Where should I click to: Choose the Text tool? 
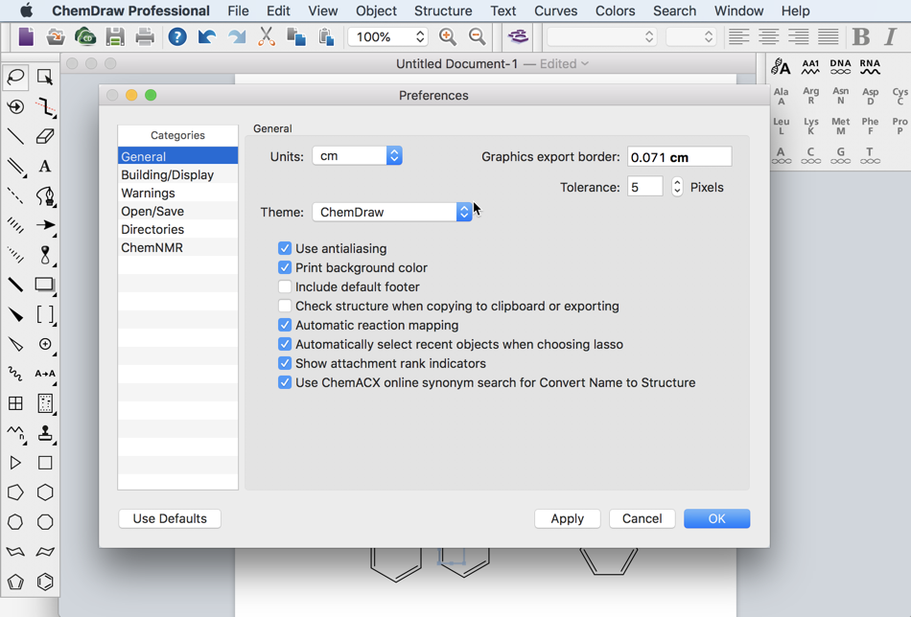[x=44, y=167]
